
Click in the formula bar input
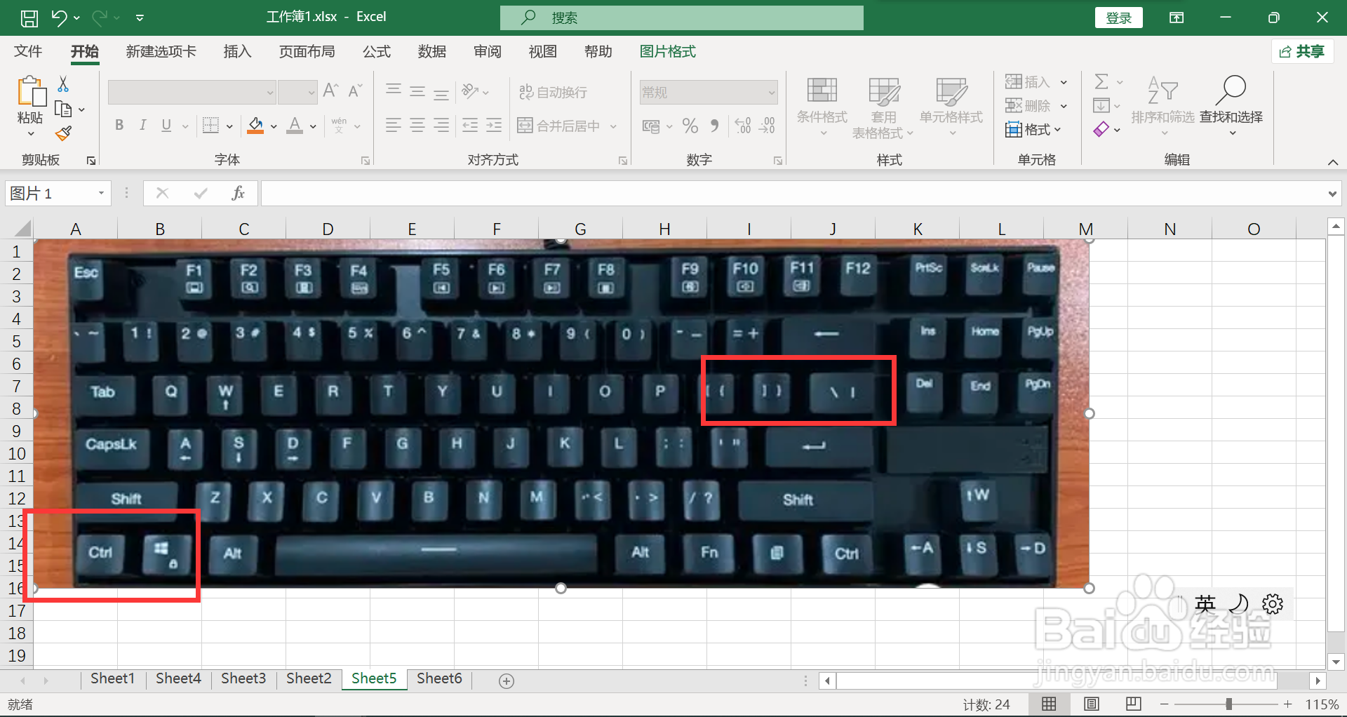point(793,193)
